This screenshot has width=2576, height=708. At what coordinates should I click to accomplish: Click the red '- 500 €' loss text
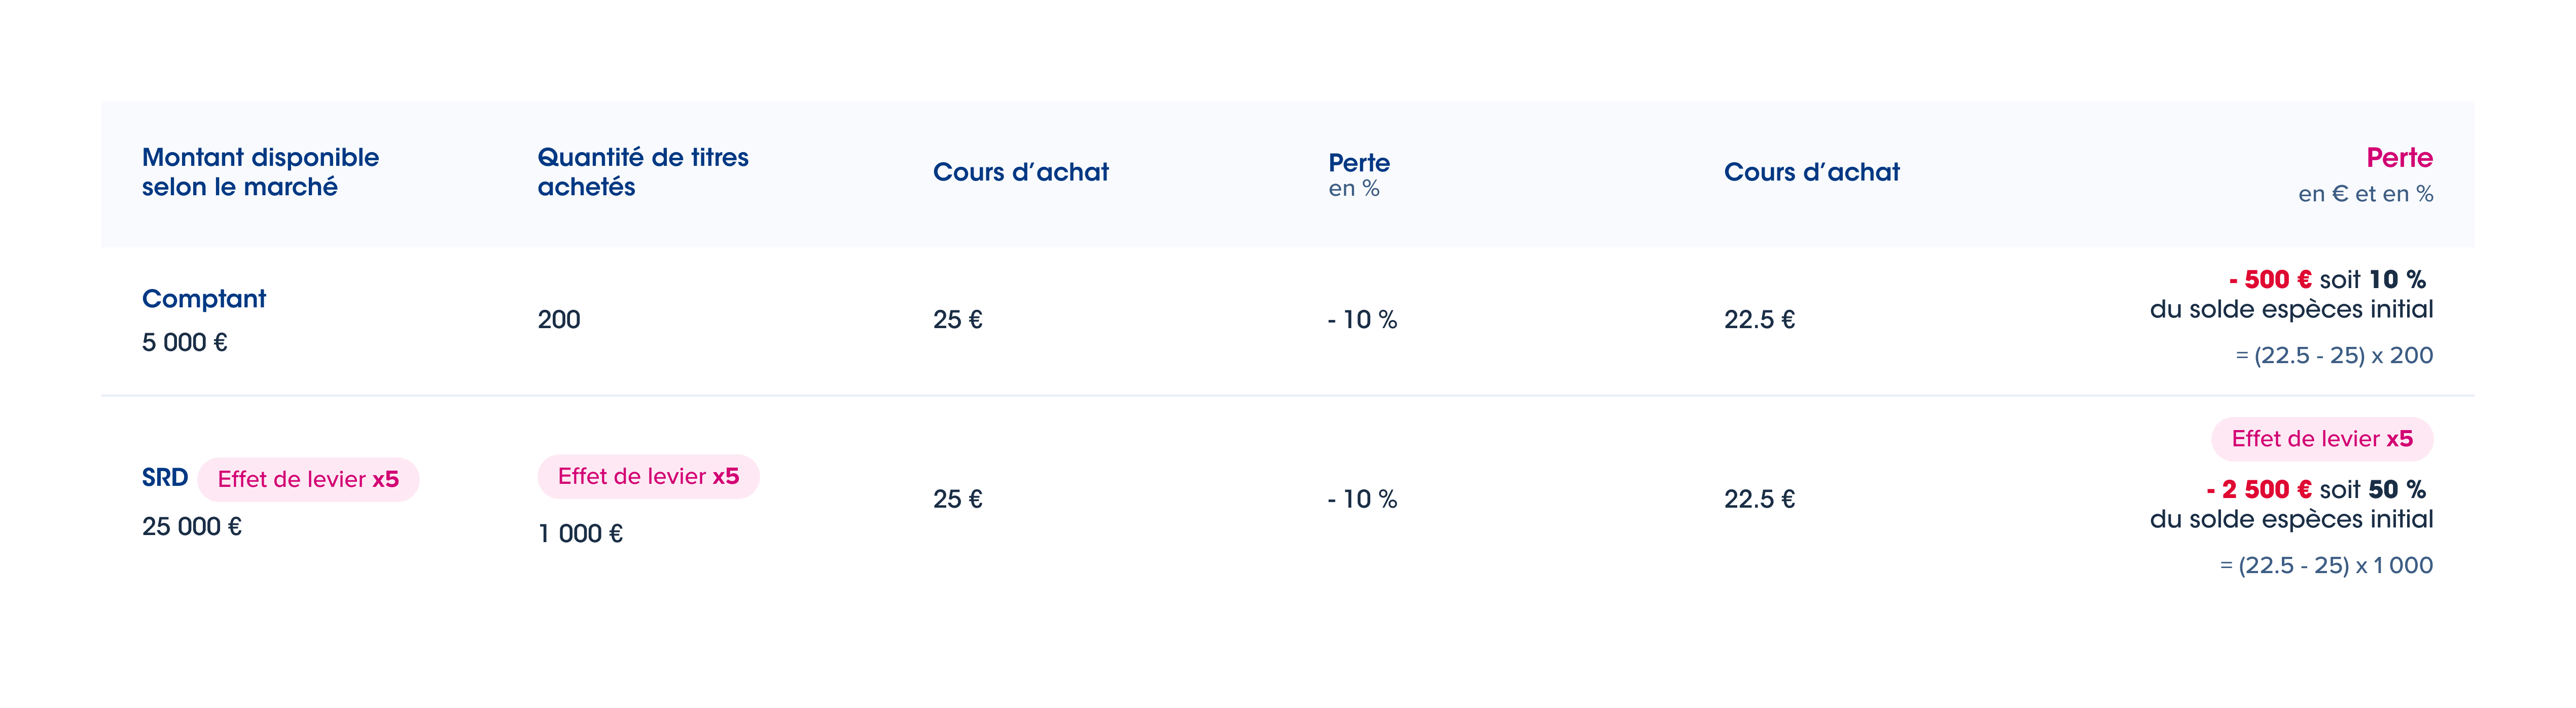(2269, 280)
